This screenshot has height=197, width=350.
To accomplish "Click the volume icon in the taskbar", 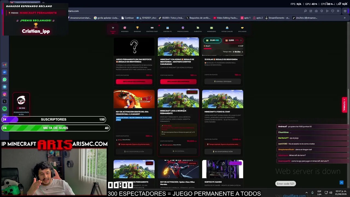I will tap(331, 193).
